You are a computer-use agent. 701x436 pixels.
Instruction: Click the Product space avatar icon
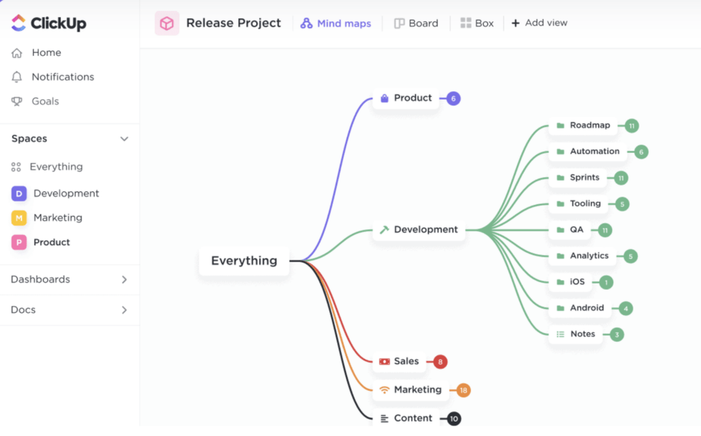(19, 242)
